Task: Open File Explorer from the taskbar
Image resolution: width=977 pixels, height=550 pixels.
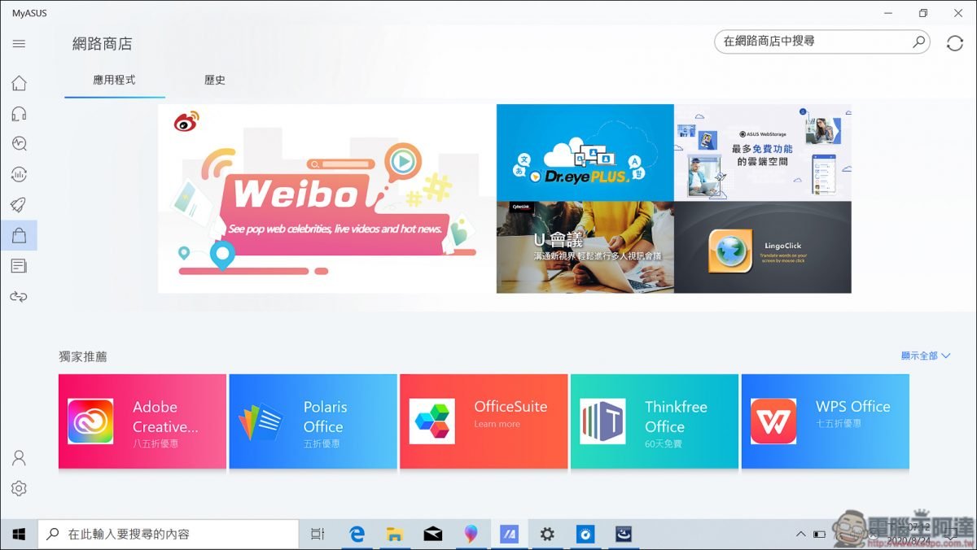Action: click(395, 535)
